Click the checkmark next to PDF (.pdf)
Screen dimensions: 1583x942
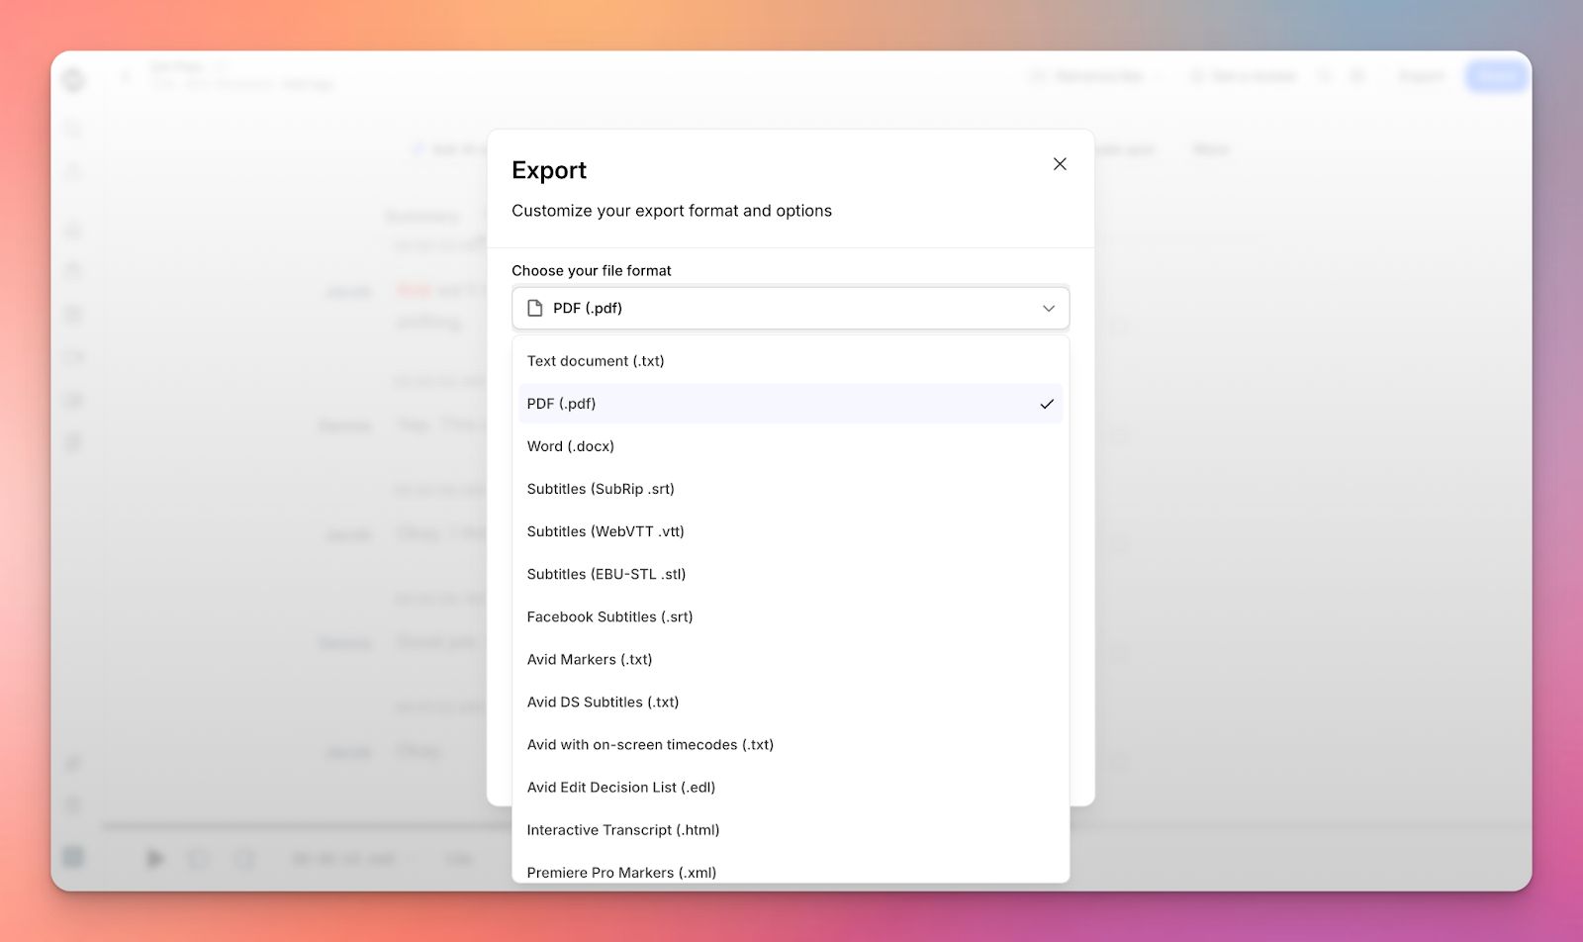[1047, 404]
